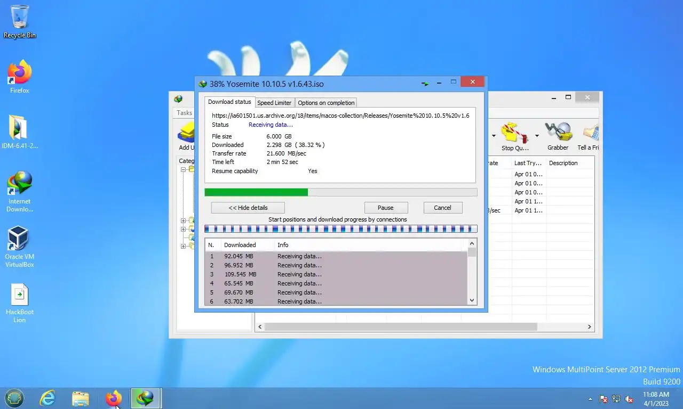Viewport: 683px width, 409px height.
Task: Expand the third Categories tree node
Action: click(184, 229)
